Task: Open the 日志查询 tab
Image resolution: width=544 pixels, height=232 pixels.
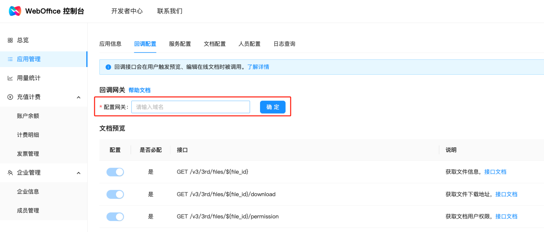Action: 284,44
